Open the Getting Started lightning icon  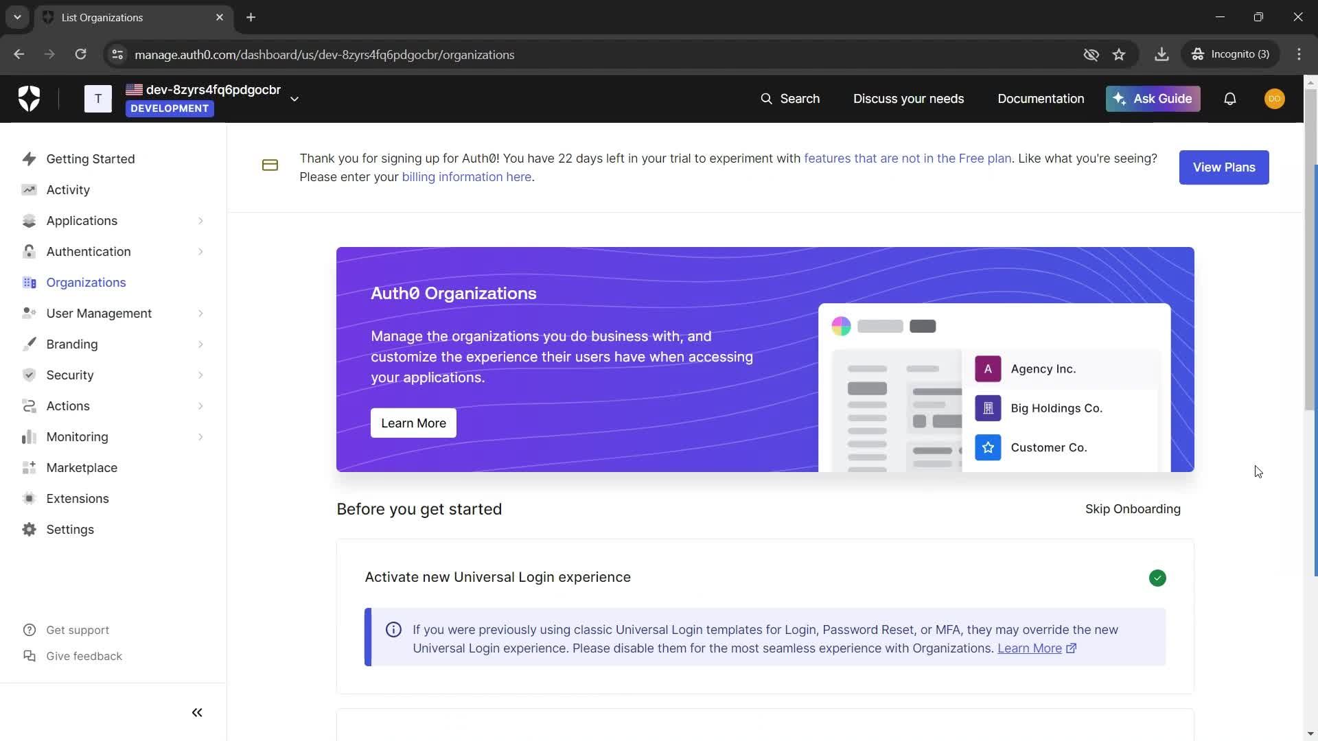point(29,159)
